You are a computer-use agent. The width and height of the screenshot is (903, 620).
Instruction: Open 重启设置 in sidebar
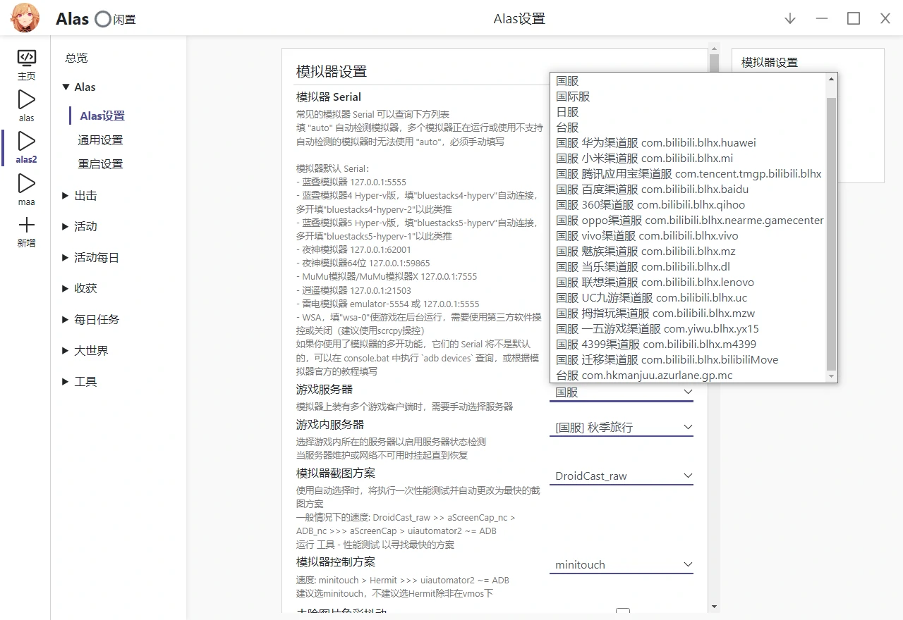click(100, 163)
